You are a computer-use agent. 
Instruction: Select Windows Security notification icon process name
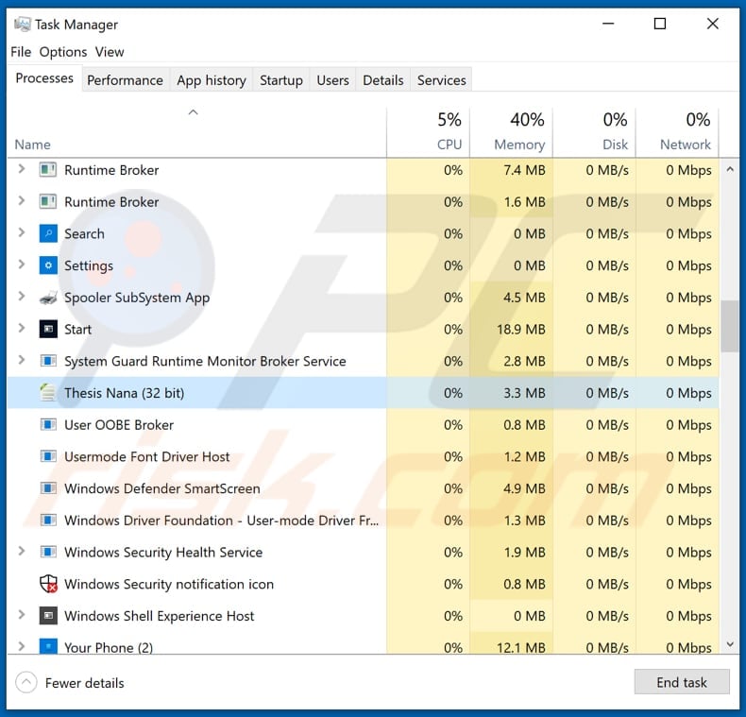[169, 584]
